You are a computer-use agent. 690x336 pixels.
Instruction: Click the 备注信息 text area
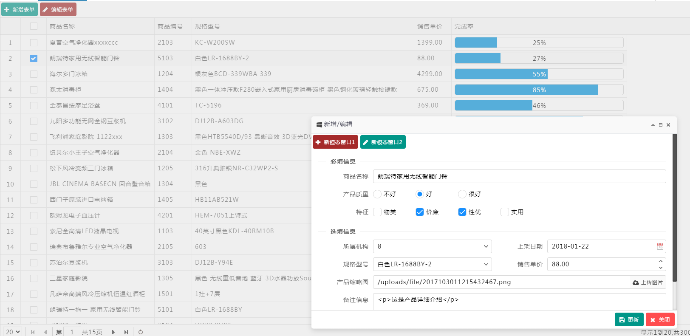coord(519,302)
